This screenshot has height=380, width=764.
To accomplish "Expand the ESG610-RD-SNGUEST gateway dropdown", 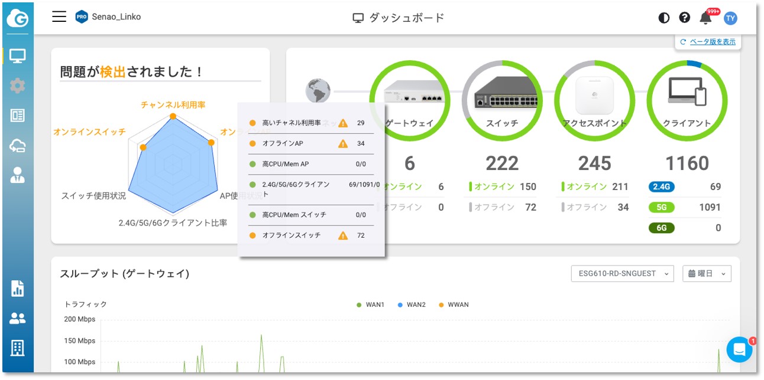I will click(622, 274).
